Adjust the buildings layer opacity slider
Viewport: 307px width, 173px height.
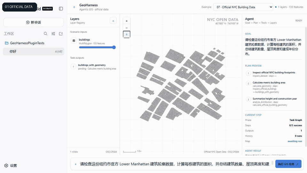[97, 47]
